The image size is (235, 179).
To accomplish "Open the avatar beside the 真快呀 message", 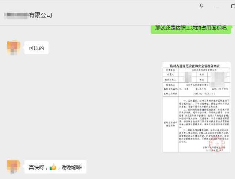I will (x=14, y=166).
